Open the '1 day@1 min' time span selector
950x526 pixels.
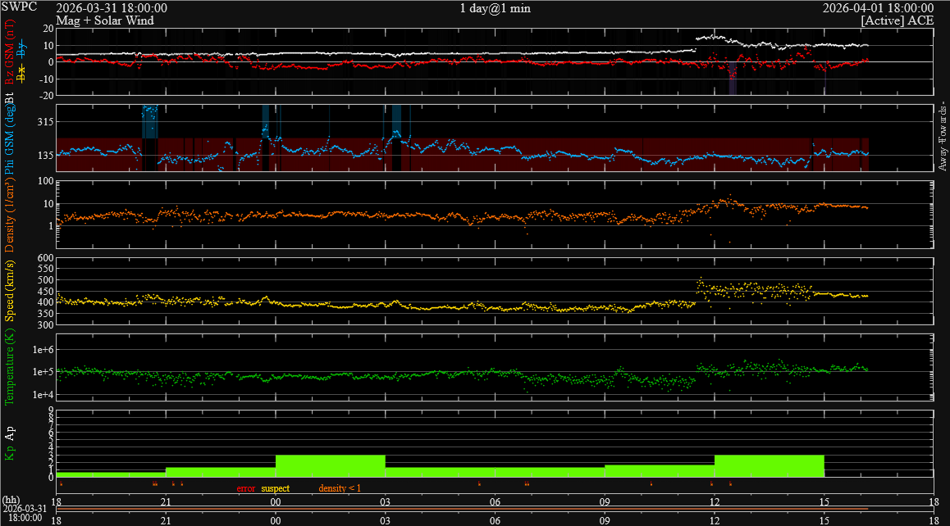[492, 8]
